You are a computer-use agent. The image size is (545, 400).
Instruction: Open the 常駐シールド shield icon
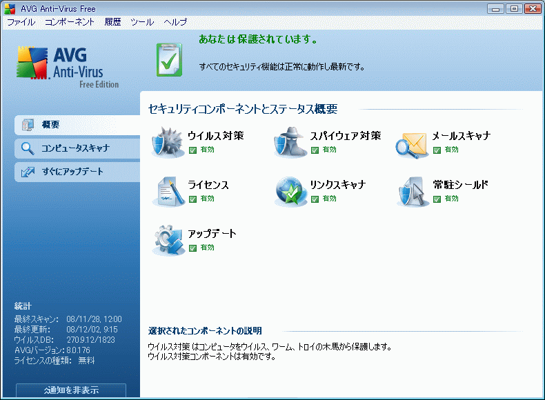point(413,192)
